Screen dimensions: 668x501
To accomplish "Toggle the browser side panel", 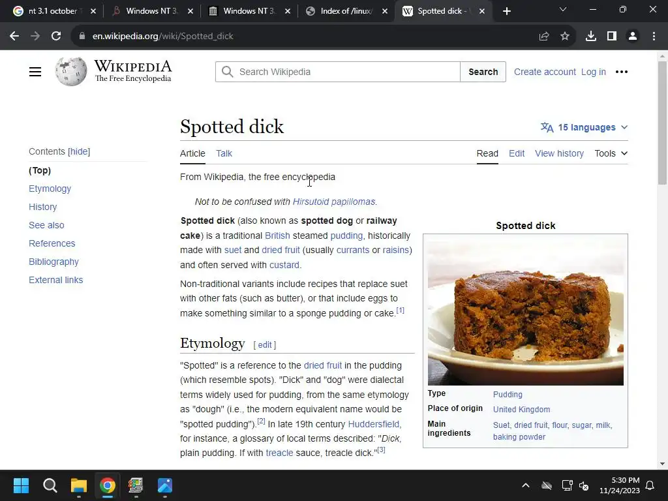I will (612, 37).
